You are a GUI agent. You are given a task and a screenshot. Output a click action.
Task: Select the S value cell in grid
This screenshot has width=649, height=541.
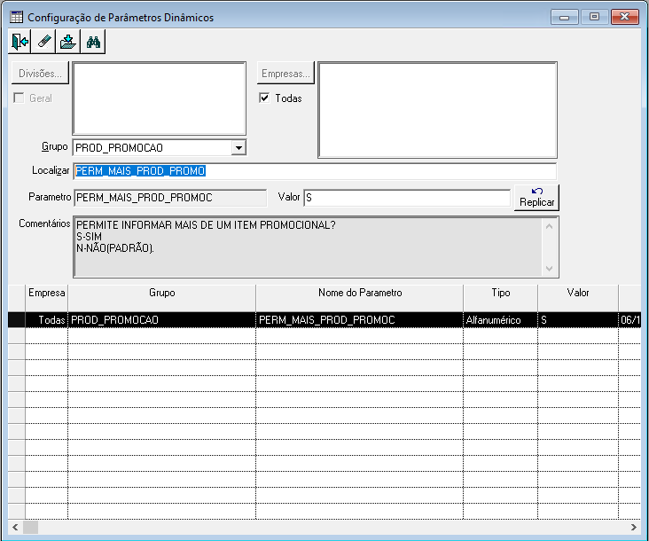578,320
